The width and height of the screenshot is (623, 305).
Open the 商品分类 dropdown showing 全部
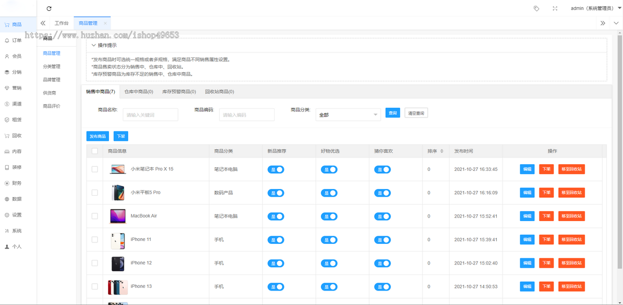click(348, 114)
